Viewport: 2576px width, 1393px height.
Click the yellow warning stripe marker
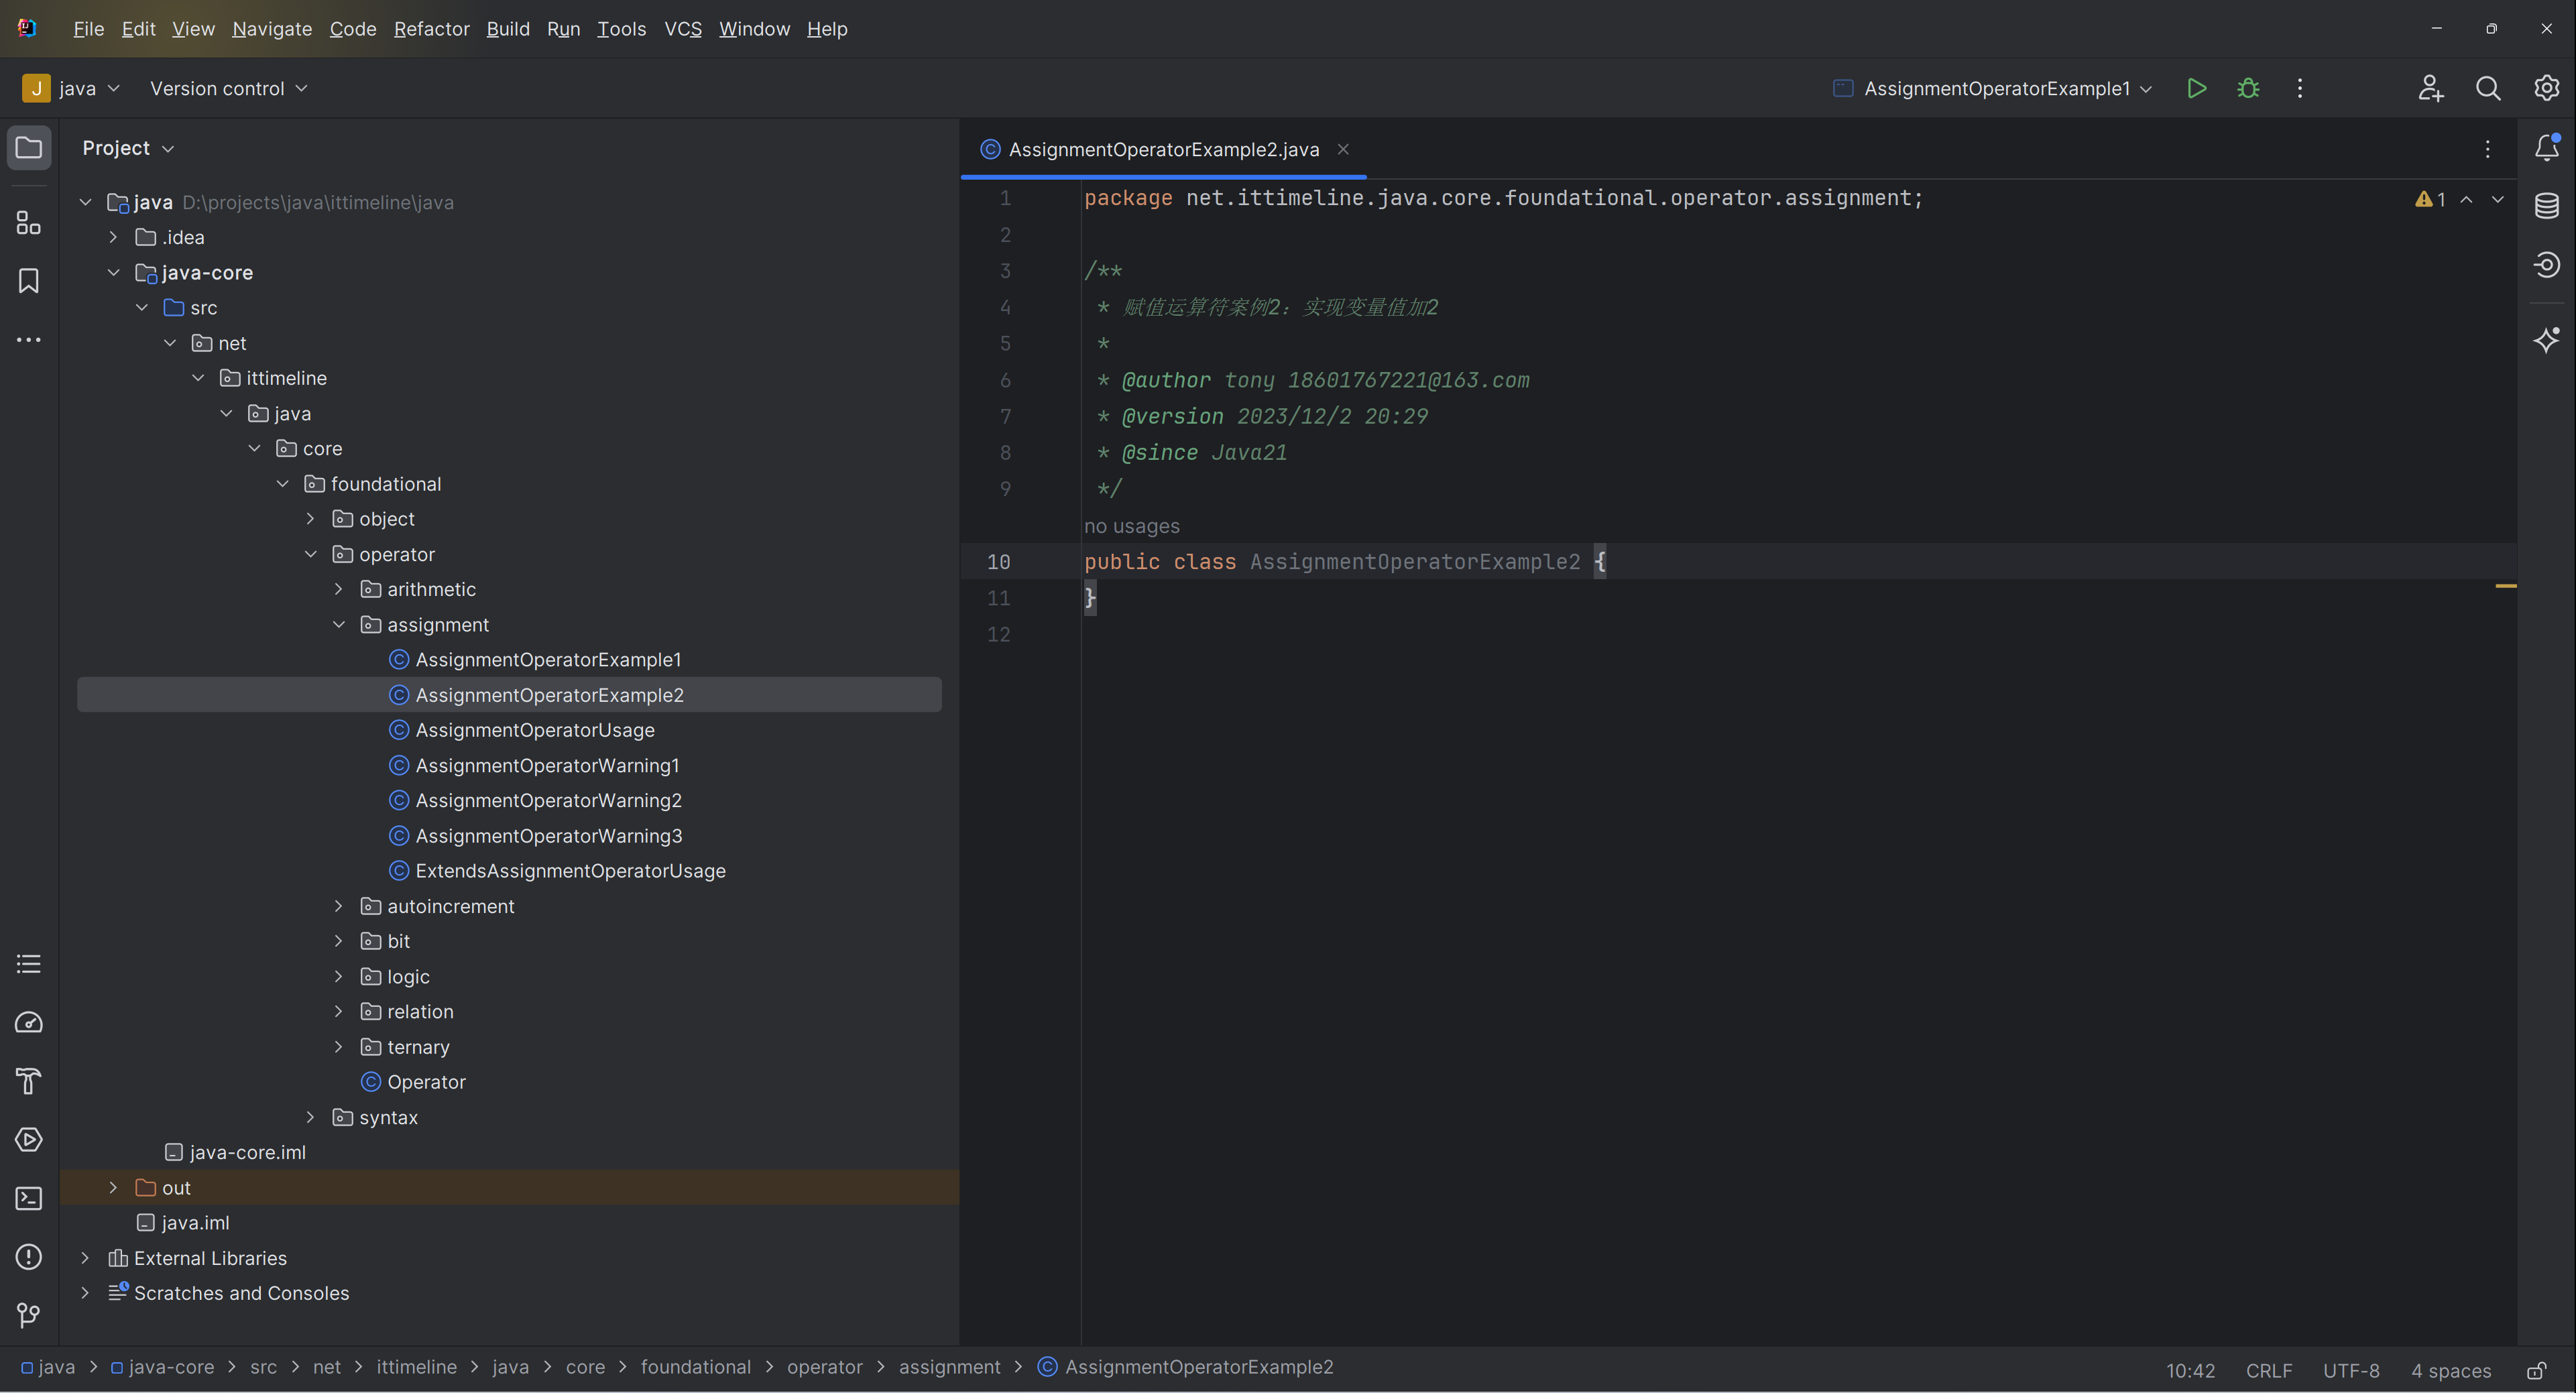pos(2506,586)
